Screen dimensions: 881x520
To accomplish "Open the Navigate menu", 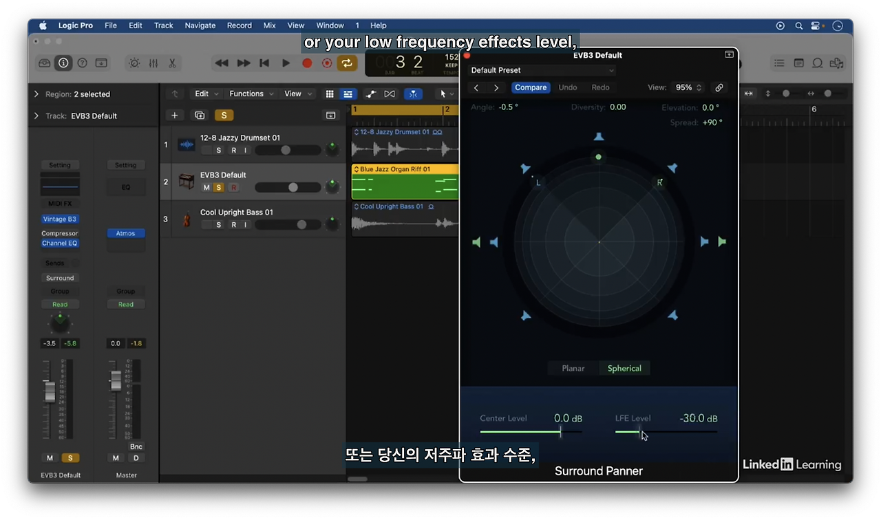I will (200, 25).
